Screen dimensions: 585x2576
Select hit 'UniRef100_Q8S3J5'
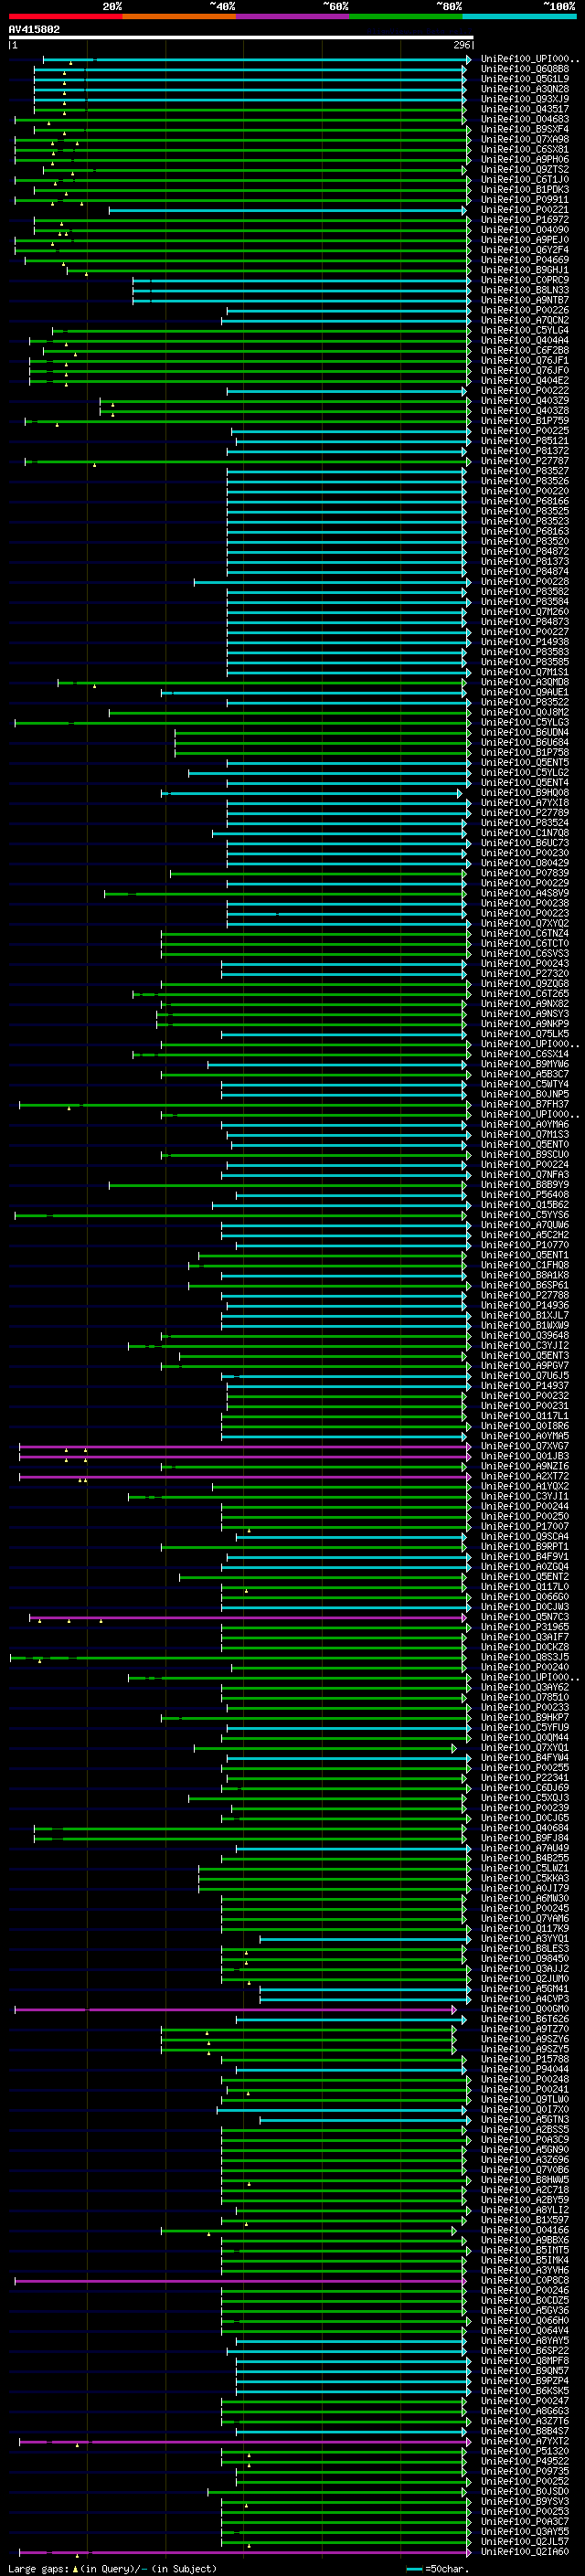(525, 1657)
